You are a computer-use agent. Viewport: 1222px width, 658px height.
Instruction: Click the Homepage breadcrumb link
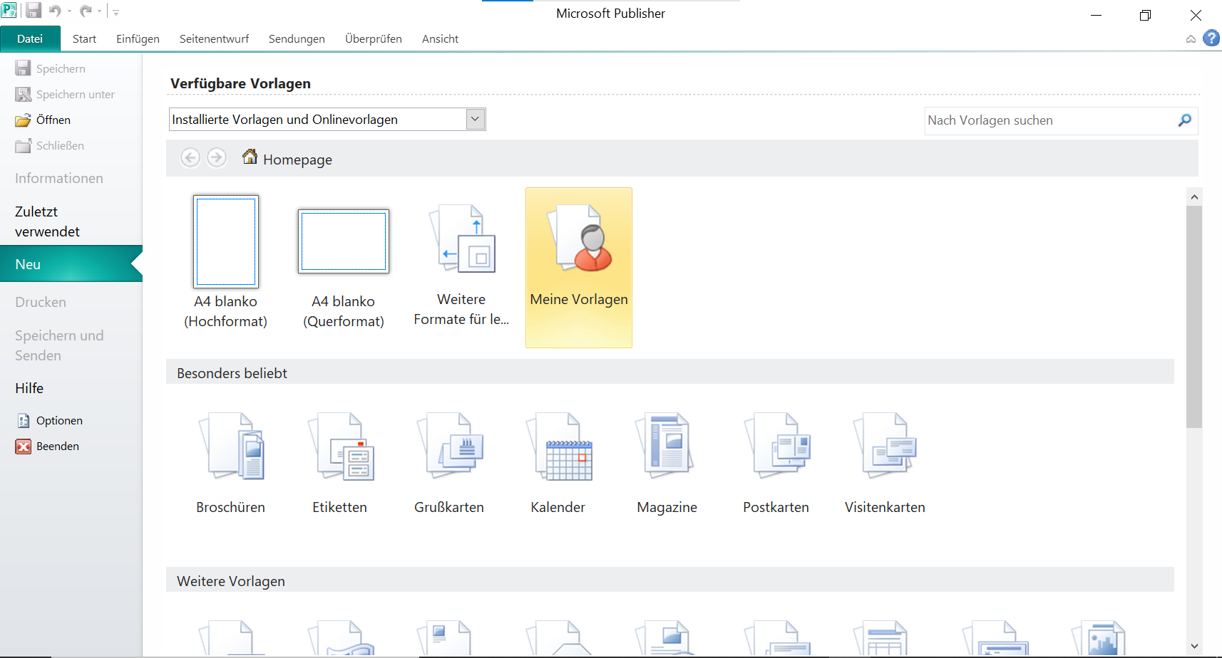(297, 160)
